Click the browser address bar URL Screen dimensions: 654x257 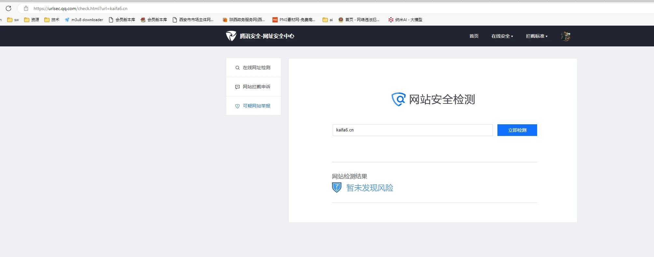pos(80,8)
